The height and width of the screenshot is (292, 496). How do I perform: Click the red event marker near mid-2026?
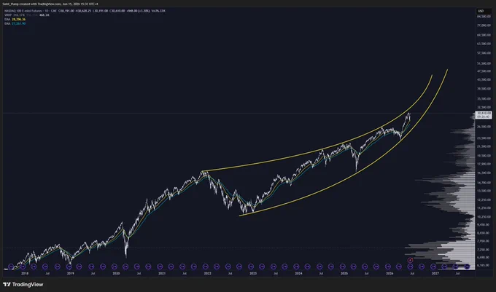click(x=410, y=260)
